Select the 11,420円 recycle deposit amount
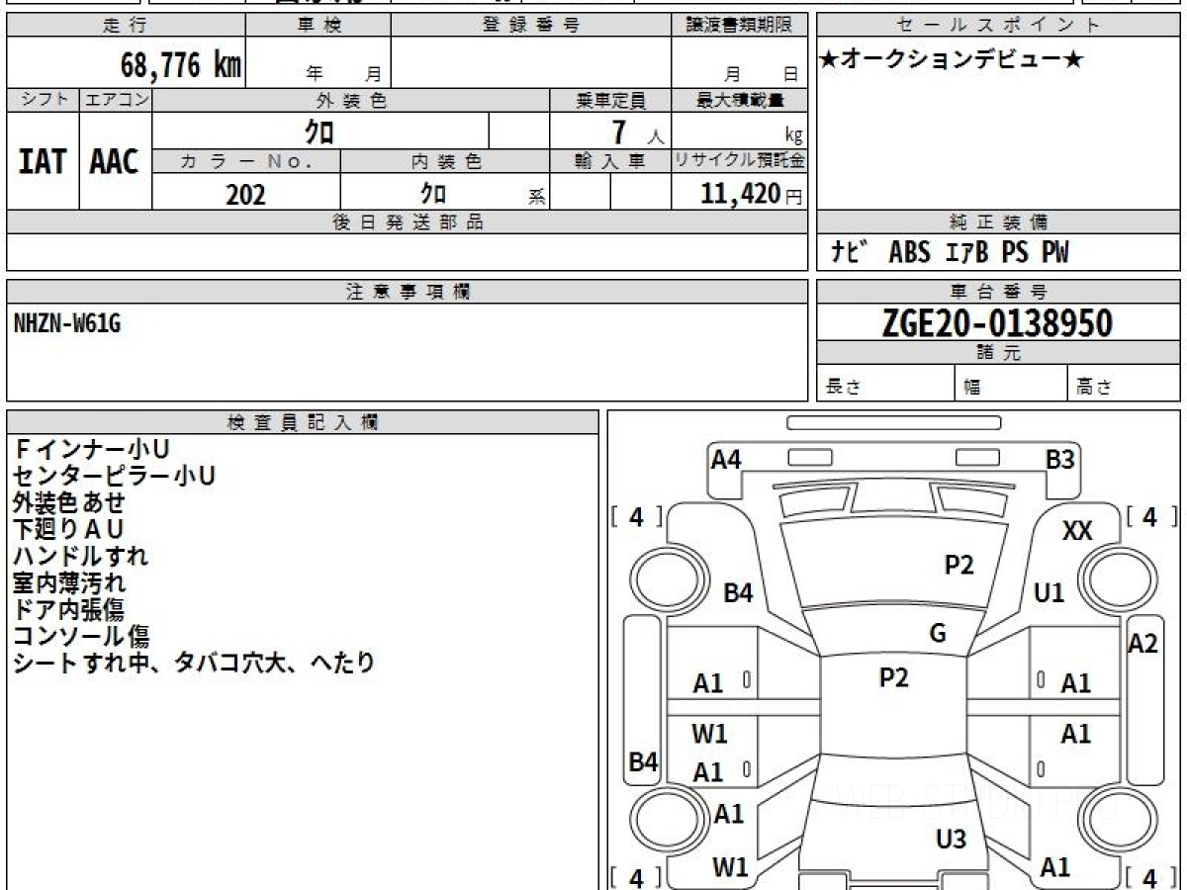Screen dimensions: 1187x890 click(752, 194)
